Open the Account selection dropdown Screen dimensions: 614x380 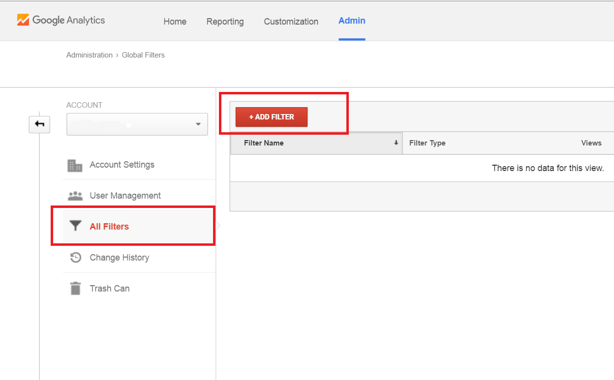(x=137, y=124)
